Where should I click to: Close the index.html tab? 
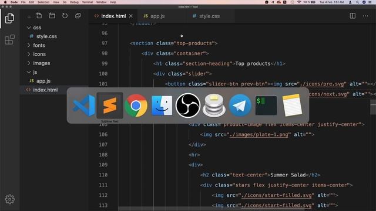[130, 16]
